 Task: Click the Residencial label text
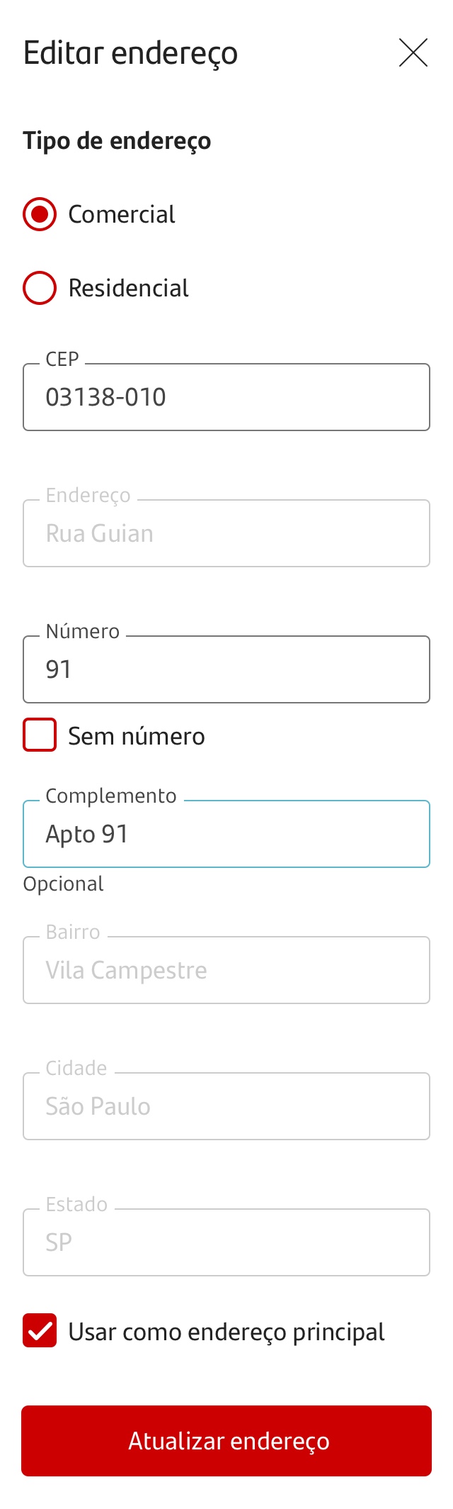pyautogui.click(x=128, y=288)
